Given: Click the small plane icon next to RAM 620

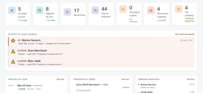Looking at the screenshot, I should click(x=33, y=85).
